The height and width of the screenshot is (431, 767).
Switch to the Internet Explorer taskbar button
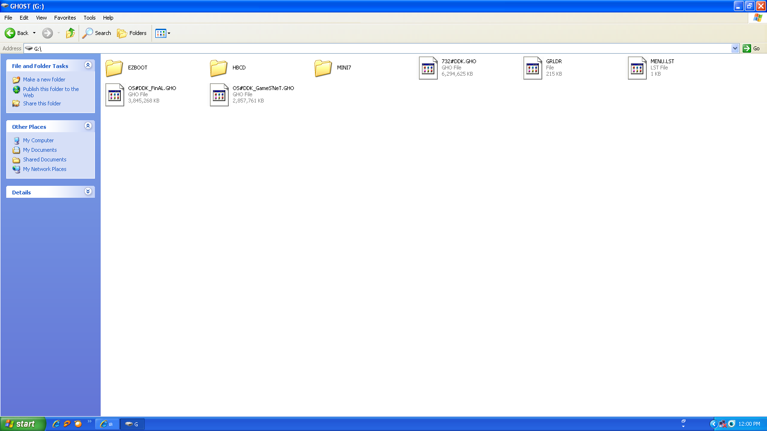point(107,424)
